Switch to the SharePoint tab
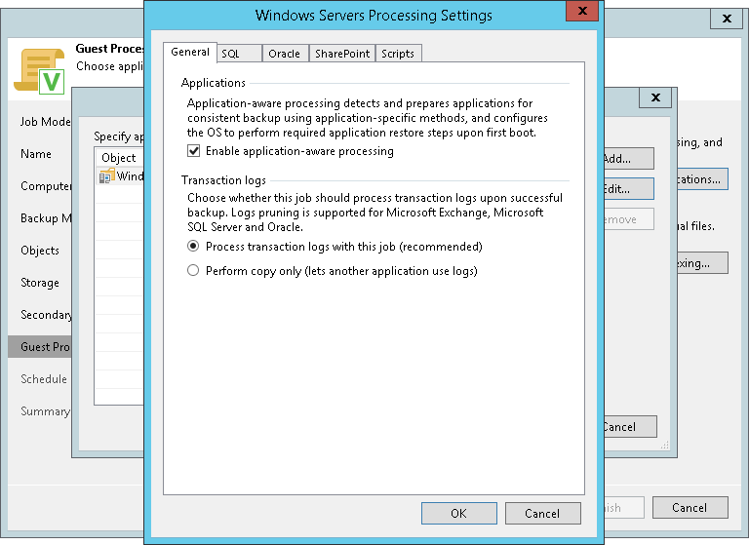 342,54
